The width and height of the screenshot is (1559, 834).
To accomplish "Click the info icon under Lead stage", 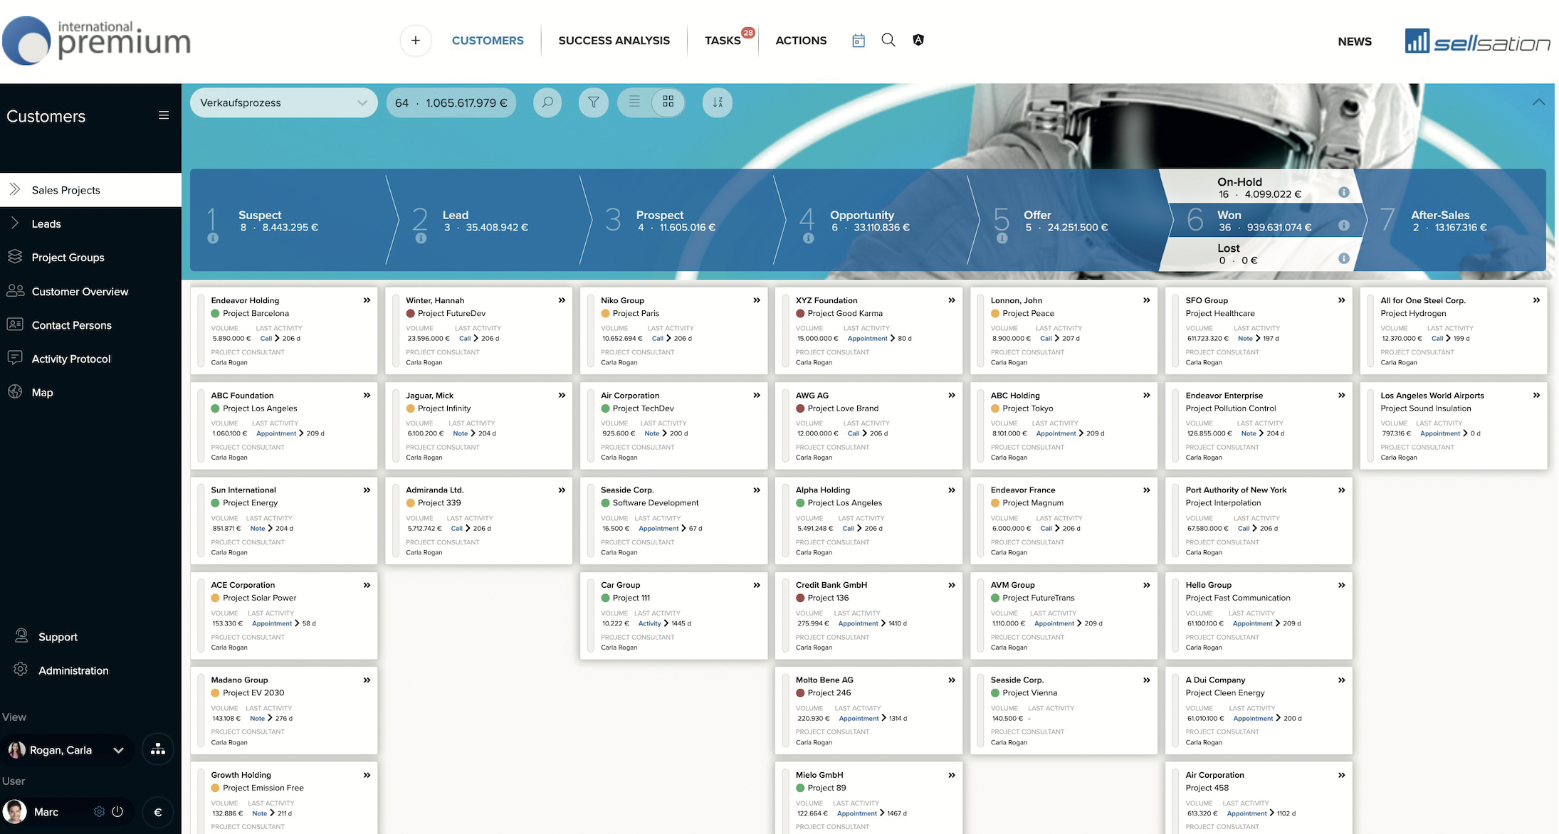I will click(x=421, y=238).
